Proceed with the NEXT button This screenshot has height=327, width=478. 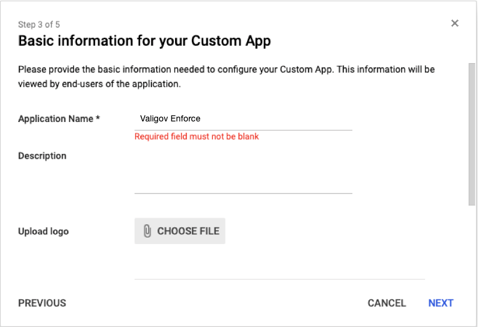(x=441, y=303)
